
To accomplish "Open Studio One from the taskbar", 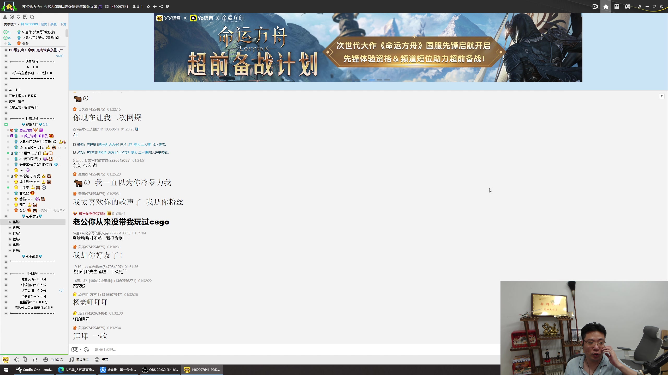I will tap(34, 370).
